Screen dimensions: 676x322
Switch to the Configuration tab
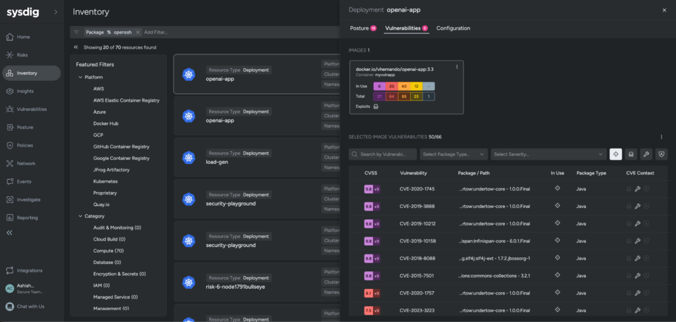pos(453,28)
